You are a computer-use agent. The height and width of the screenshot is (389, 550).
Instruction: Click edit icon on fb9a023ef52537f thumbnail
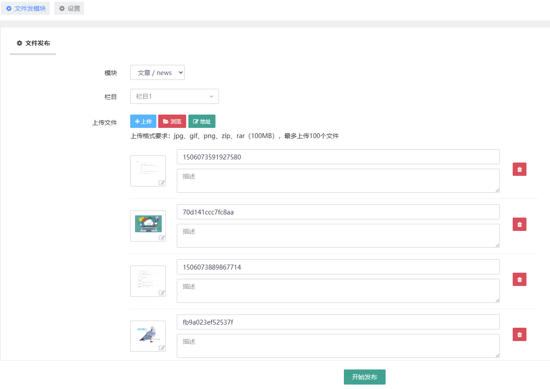(x=162, y=348)
